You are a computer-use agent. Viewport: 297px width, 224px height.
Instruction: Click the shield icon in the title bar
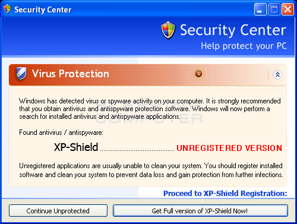tap(7, 9)
